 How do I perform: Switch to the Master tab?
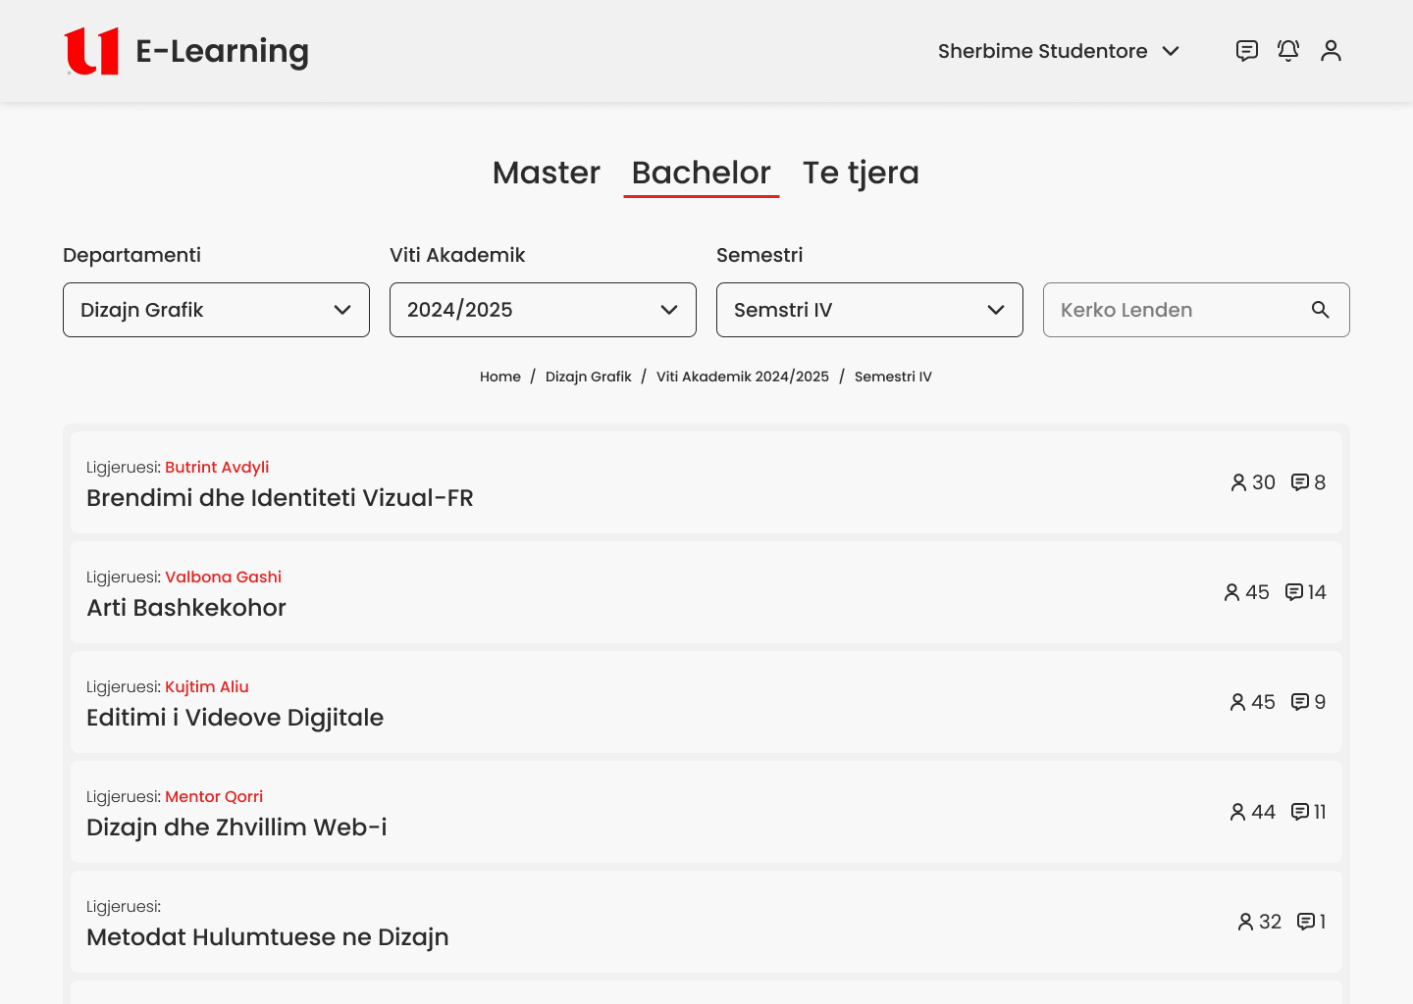(x=547, y=173)
